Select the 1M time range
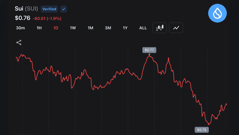 pyautogui.click(x=90, y=28)
